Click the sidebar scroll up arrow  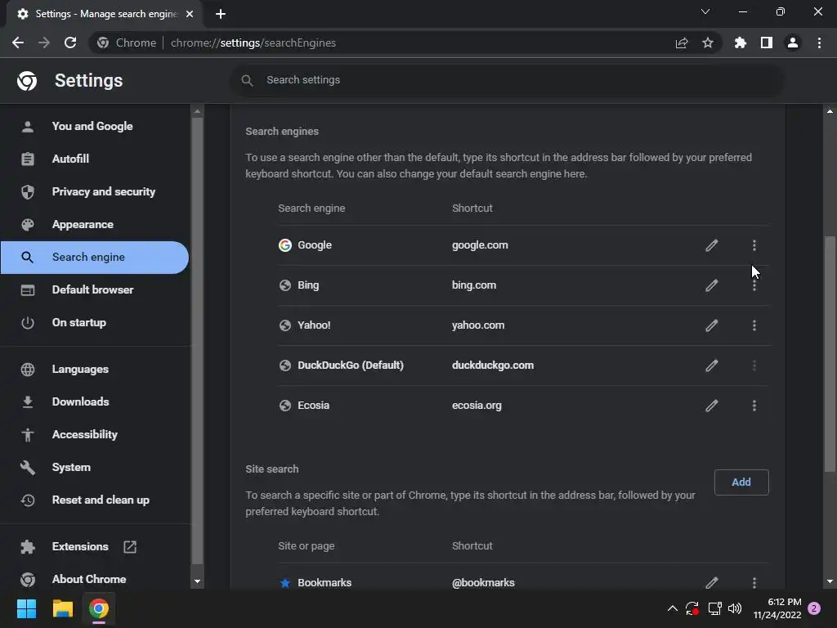pyautogui.click(x=197, y=111)
